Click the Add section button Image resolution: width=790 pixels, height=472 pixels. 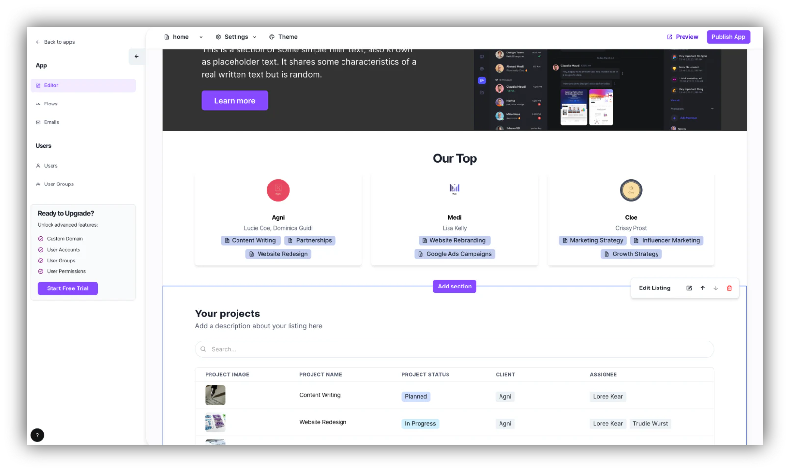454,287
